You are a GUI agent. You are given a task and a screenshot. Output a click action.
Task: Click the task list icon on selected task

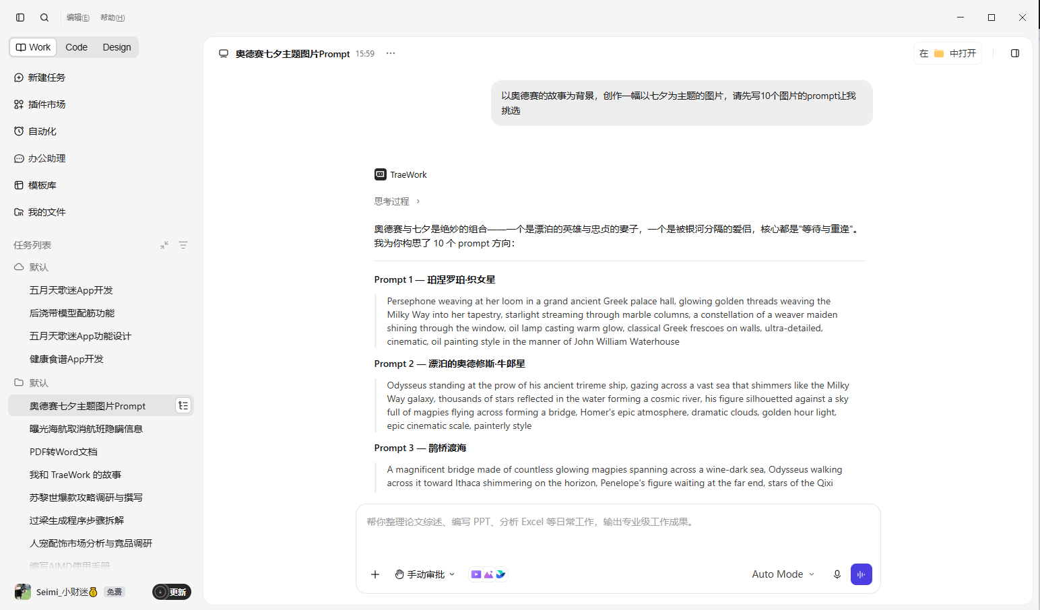[183, 405]
